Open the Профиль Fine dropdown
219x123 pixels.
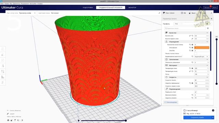(x=193, y=24)
